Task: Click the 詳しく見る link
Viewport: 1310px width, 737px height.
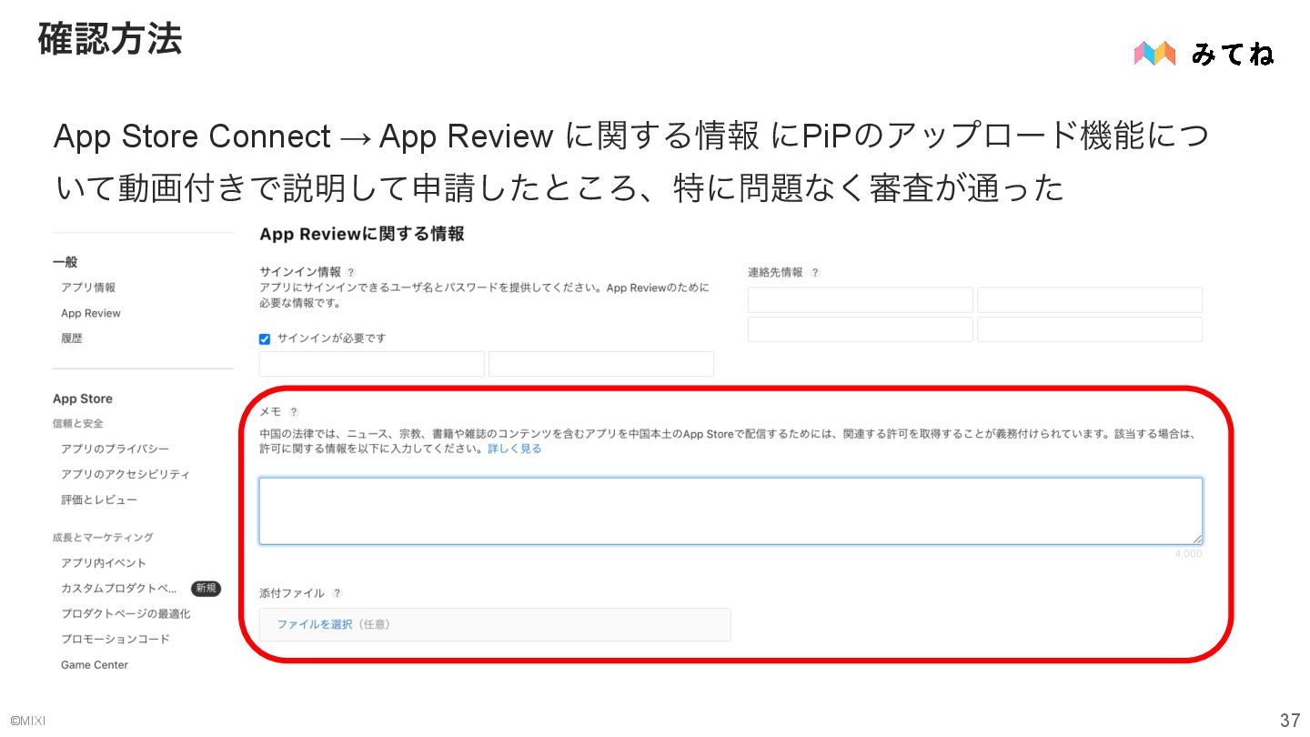Action: [515, 449]
